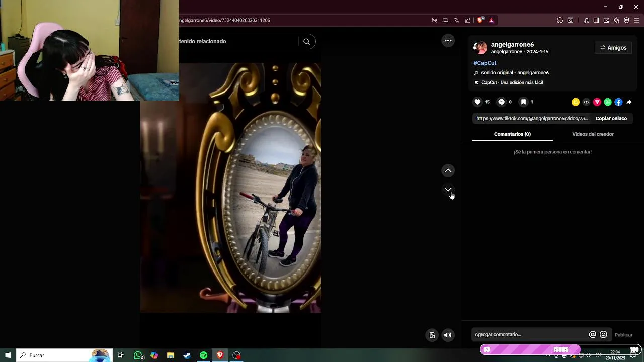Click the Amigos button

(x=613, y=48)
